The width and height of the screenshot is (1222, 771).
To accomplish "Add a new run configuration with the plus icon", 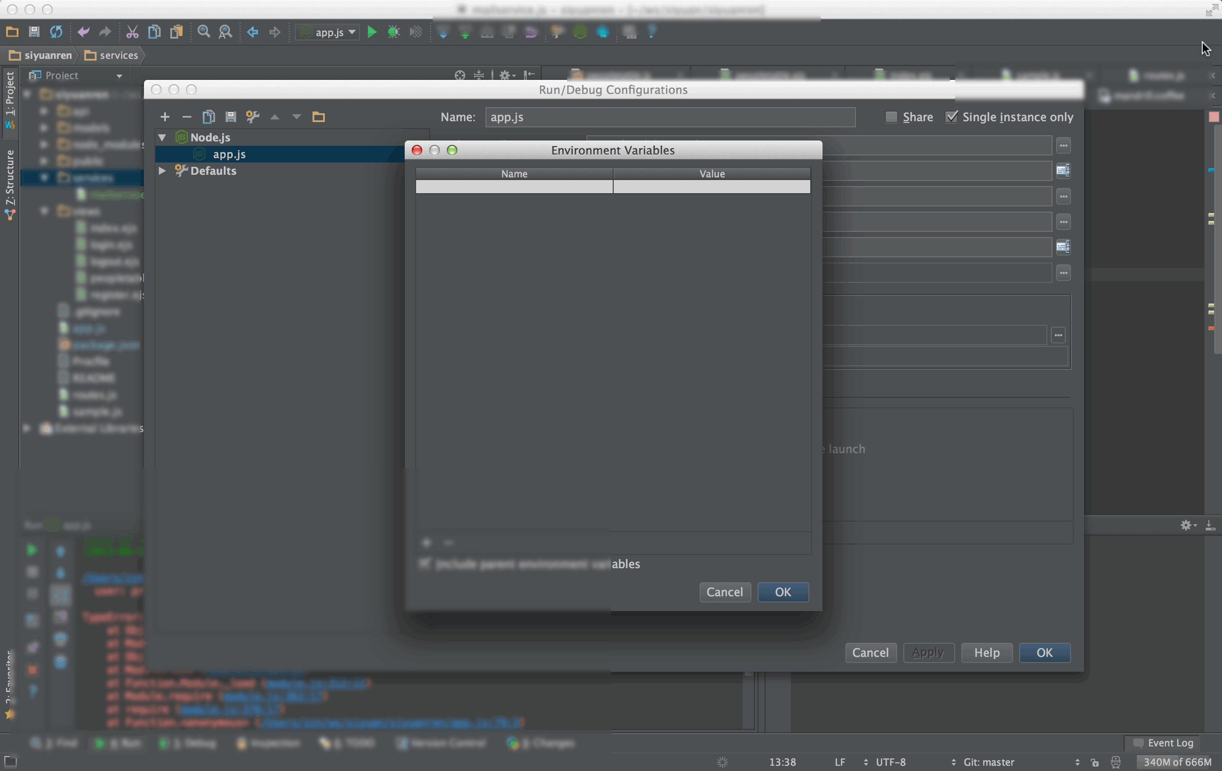I will click(165, 117).
